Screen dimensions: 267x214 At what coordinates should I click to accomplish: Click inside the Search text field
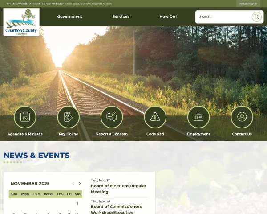pos(224,17)
